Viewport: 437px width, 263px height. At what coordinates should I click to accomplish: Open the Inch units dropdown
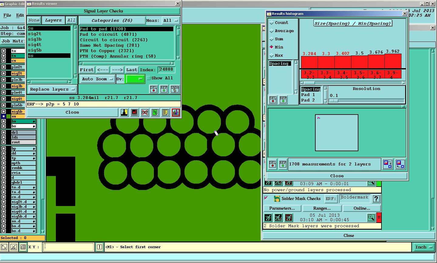(x=424, y=247)
